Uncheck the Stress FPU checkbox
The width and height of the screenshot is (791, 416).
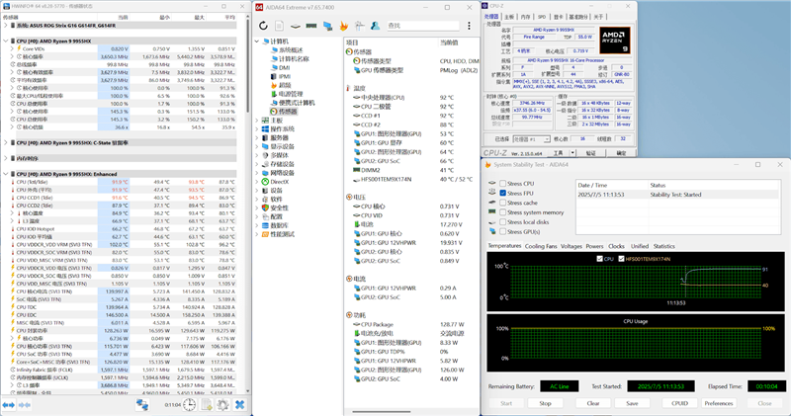click(x=503, y=193)
